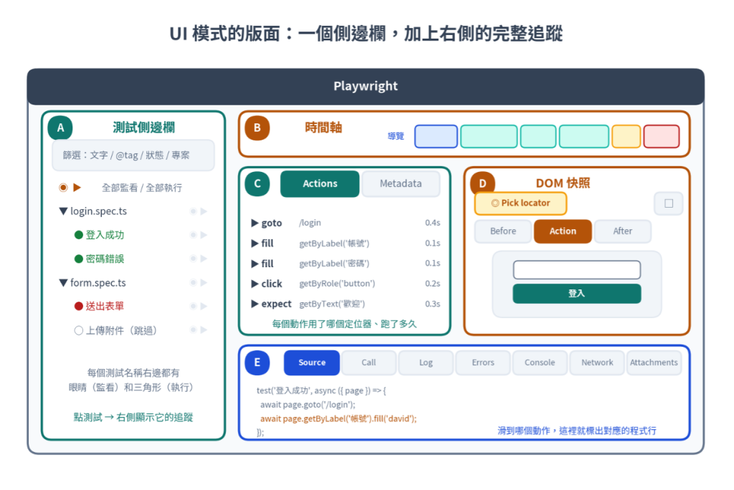734x490 pixels.
Task: Toggle watch eye for 登入成功 test
Action: click(193, 235)
